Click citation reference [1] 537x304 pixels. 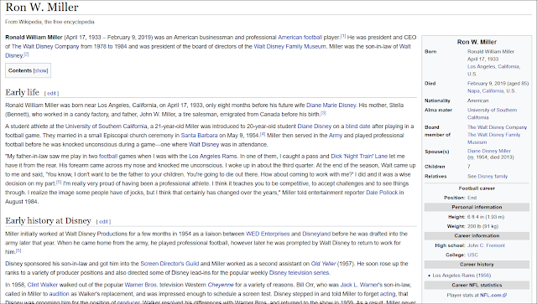(x=343, y=36)
